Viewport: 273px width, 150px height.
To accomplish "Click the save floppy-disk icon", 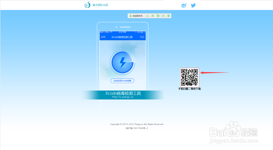I will coord(158,16).
